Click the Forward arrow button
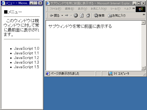This screenshot has height=110, width=147. point(67,15)
